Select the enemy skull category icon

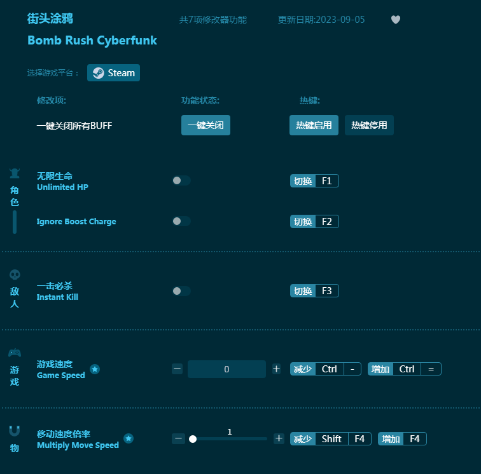coord(15,274)
